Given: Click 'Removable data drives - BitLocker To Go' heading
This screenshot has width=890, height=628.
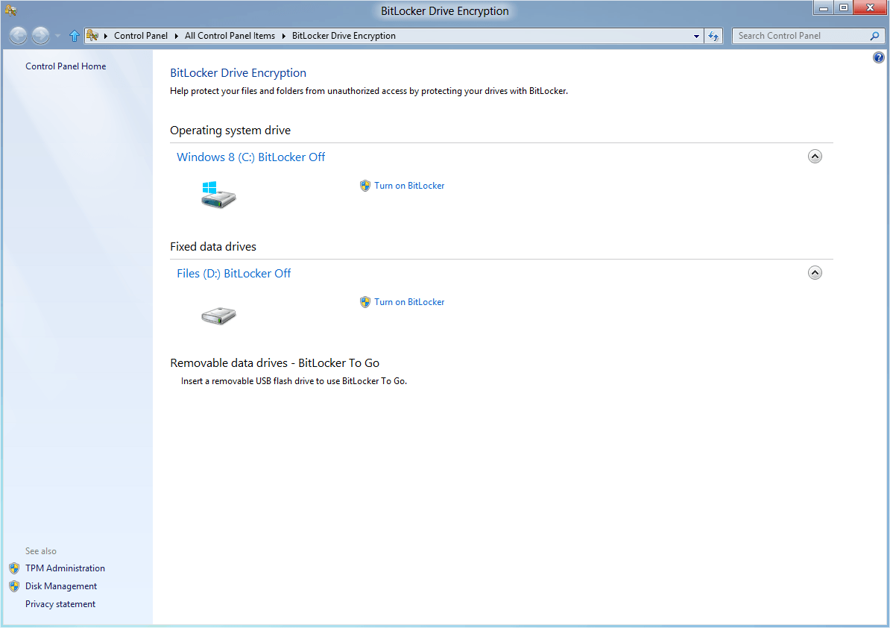Looking at the screenshot, I should coord(275,363).
